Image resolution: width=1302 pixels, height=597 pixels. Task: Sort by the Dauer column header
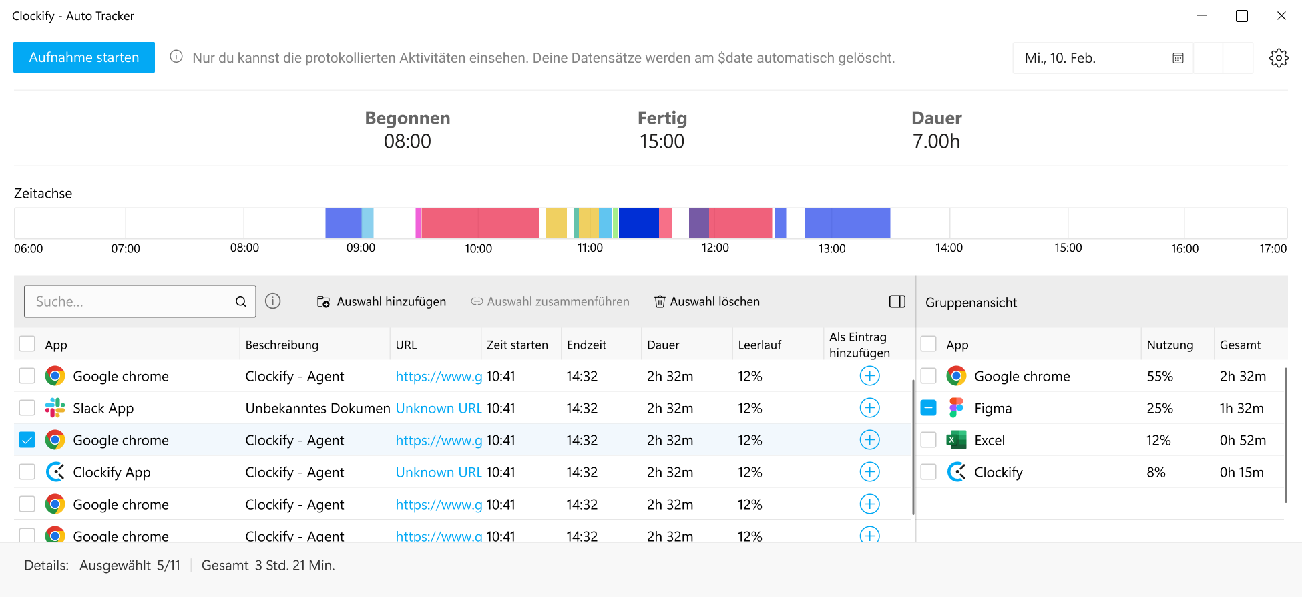(663, 345)
